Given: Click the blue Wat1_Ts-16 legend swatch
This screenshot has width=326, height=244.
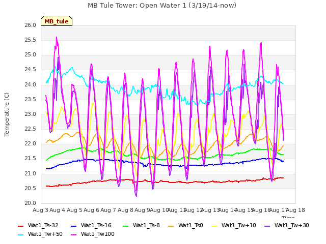Looking at the screenshot, I should (x=73, y=226).
